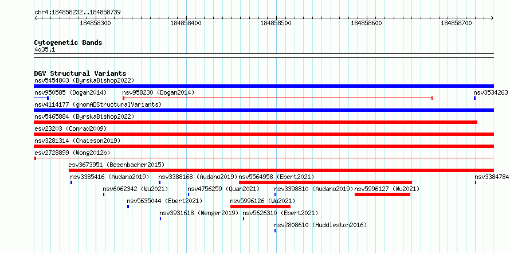510x253 pixels.
Task: Click ruler position 184858300
Action: tap(95, 23)
